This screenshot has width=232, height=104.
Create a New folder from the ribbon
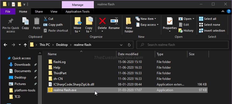[129, 25]
